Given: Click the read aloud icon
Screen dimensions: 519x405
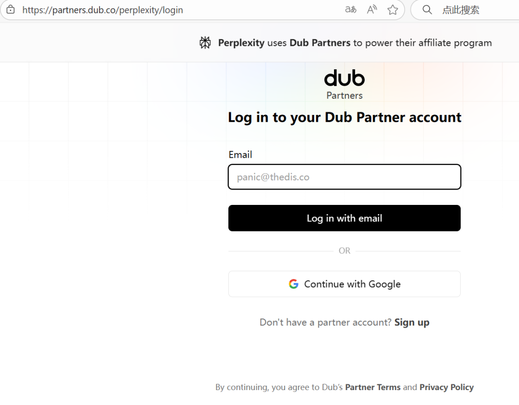Looking at the screenshot, I should (372, 10).
